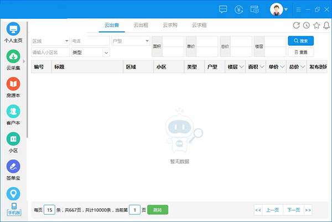Screen dimensions: 332x222
Task: Click the 小区 column header
Action: pyautogui.click(x=169, y=67)
